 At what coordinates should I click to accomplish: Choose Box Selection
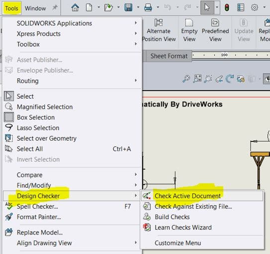[72, 117]
